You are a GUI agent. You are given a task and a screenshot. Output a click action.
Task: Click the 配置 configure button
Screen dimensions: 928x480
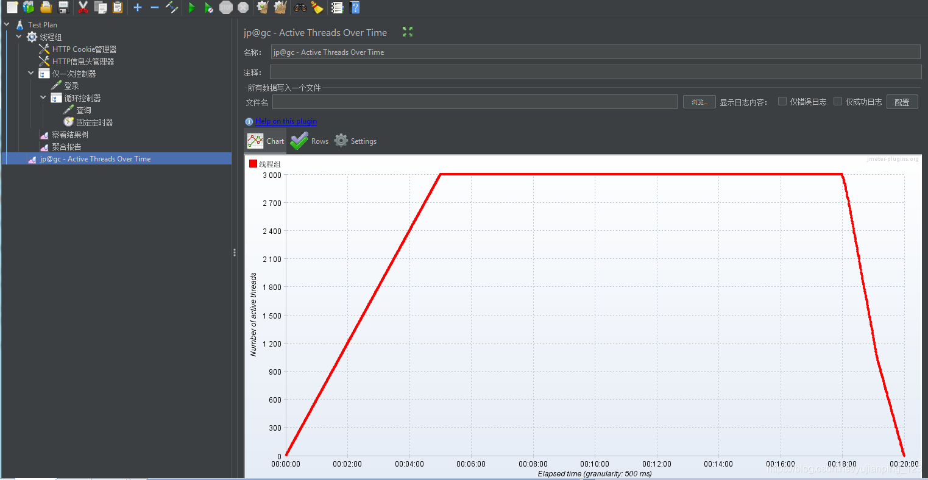coord(902,102)
